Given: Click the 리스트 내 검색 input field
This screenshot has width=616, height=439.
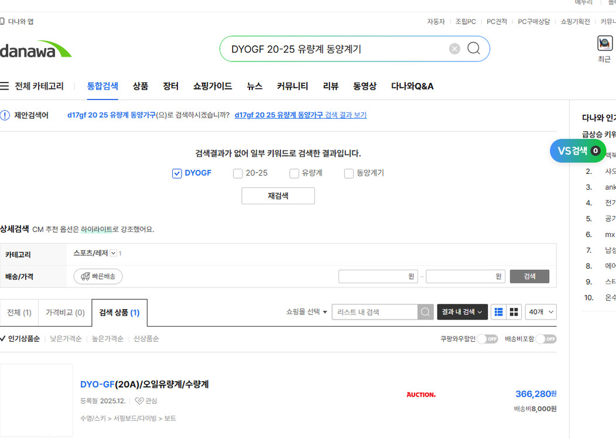Looking at the screenshot, I should 375,312.
